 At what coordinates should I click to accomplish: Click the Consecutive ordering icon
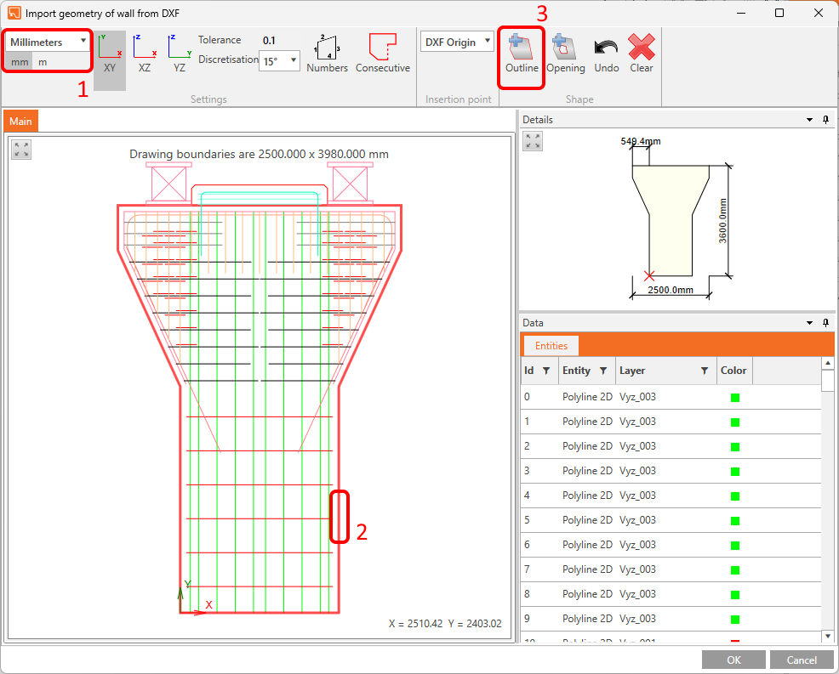click(382, 54)
